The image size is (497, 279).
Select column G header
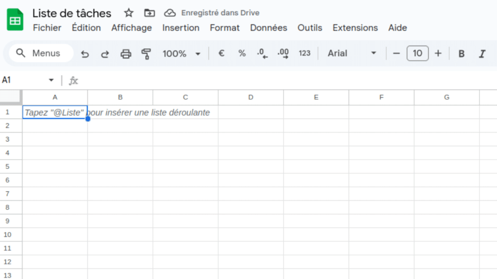coord(447,97)
